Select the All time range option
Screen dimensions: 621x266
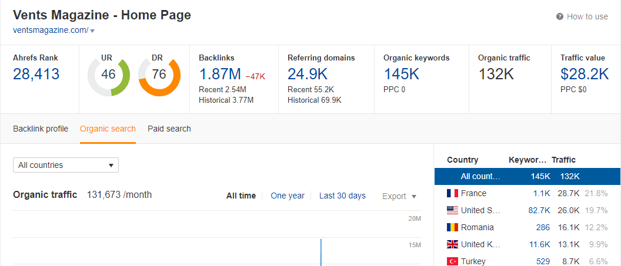tap(241, 196)
